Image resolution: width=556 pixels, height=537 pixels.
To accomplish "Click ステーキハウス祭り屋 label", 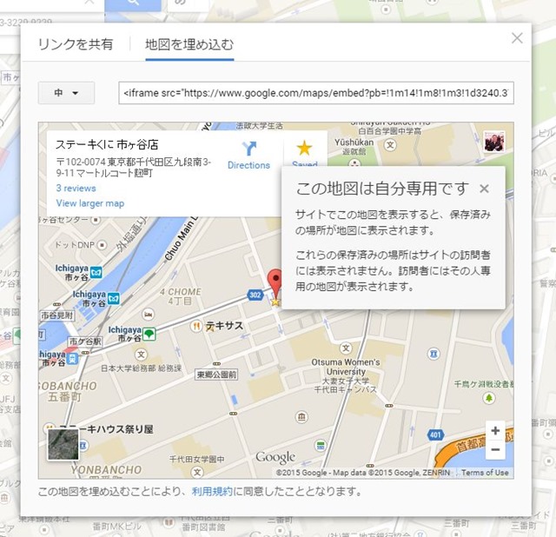I will 106,429.
